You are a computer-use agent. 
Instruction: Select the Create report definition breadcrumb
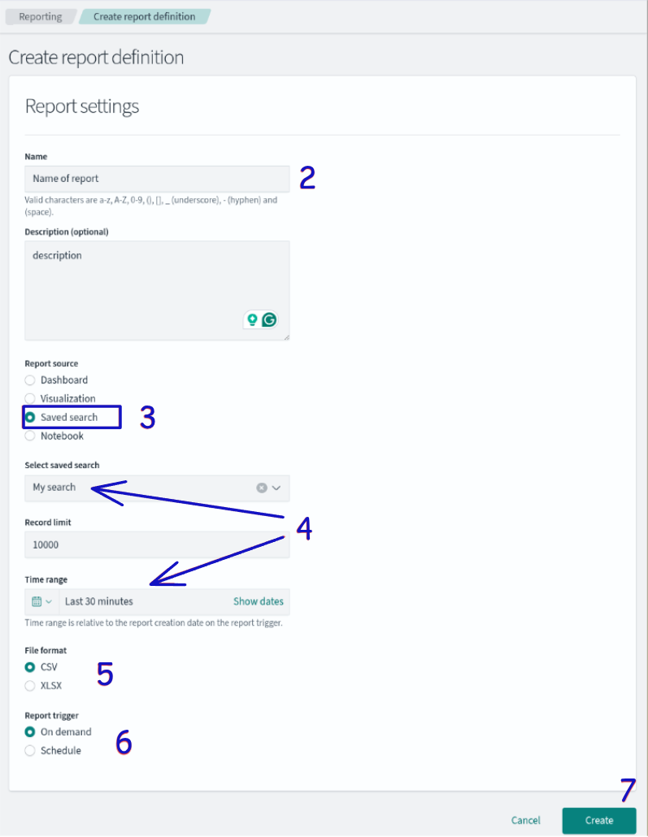pyautogui.click(x=145, y=16)
